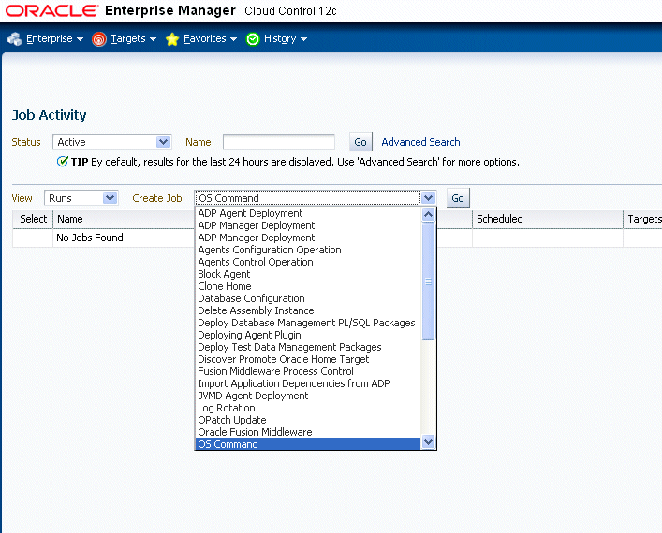
Task: Click Go button next to Create Job
Action: pos(458,198)
